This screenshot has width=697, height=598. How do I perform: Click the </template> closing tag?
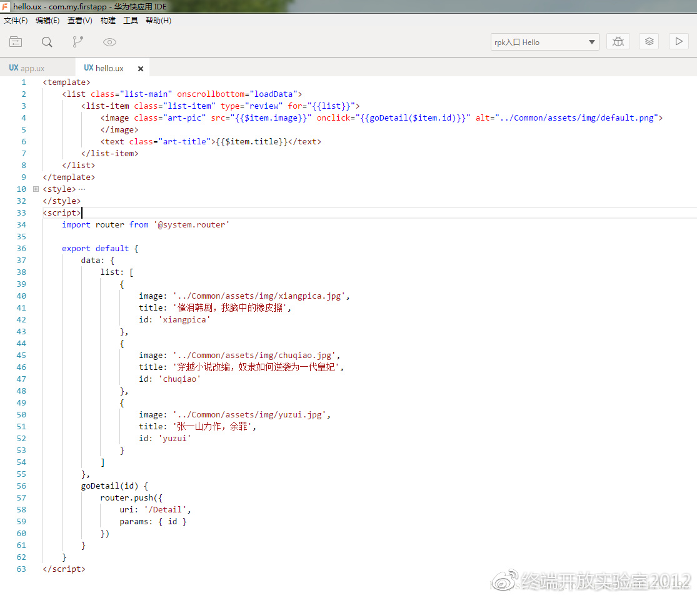coord(69,177)
